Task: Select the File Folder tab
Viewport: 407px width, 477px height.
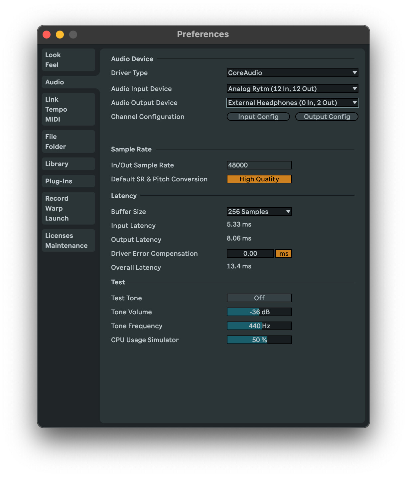Action: click(x=68, y=142)
